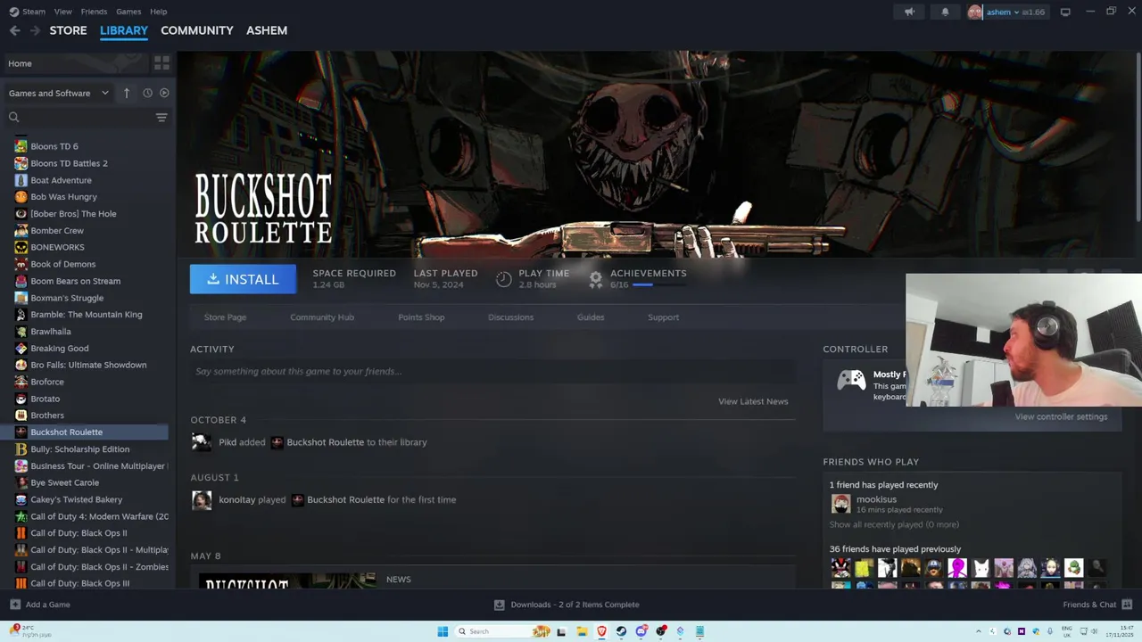Go back with the left arrow button
Screen dimensions: 1142x642
(x=15, y=30)
